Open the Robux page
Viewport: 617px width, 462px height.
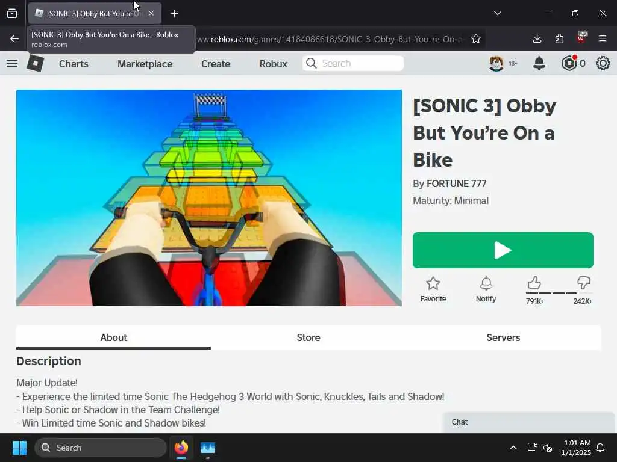pyautogui.click(x=273, y=64)
